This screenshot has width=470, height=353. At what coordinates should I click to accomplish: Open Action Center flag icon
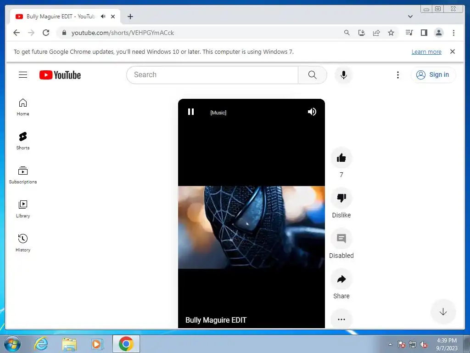coord(401,345)
